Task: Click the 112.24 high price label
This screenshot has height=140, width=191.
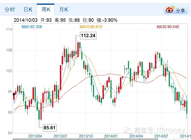Action: point(88,36)
